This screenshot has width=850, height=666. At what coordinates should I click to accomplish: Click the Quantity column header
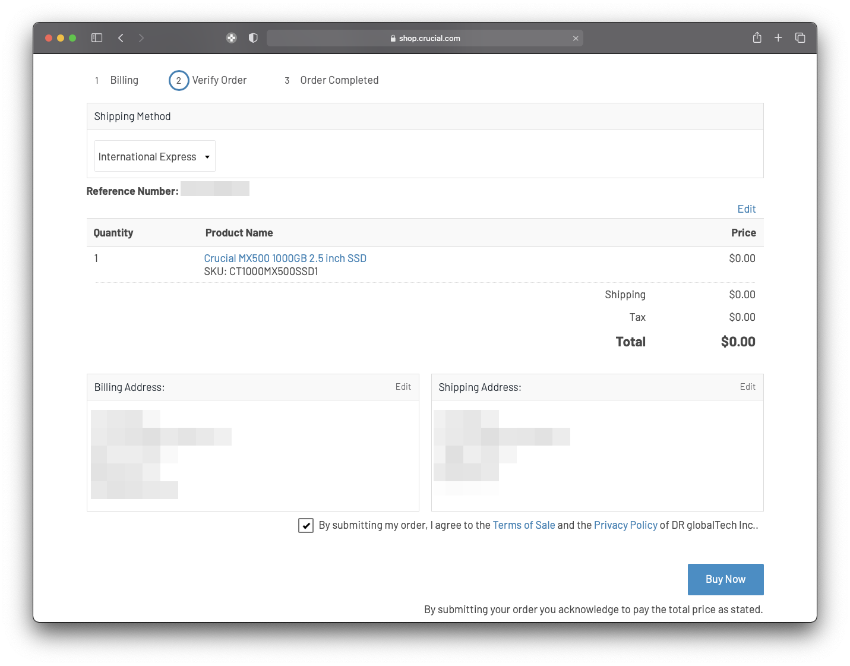[x=113, y=233]
